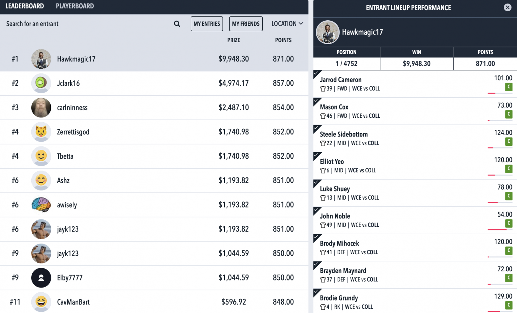Switch to the Leaderboard tab
The height and width of the screenshot is (313, 517).
coord(25,6)
